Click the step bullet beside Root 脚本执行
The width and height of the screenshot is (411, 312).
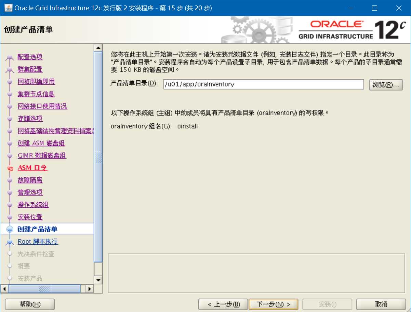[x=10, y=242]
